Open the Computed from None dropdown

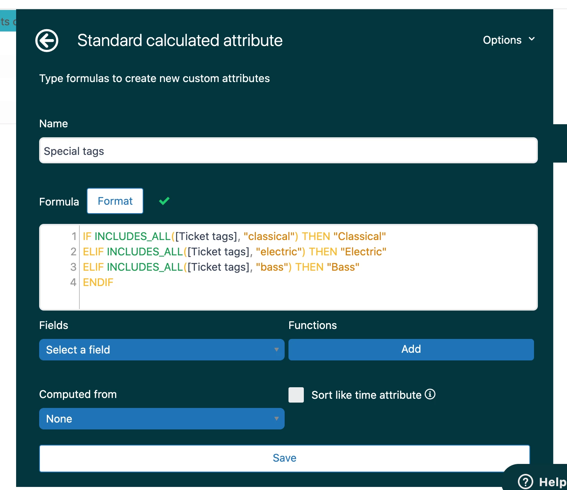[162, 419]
